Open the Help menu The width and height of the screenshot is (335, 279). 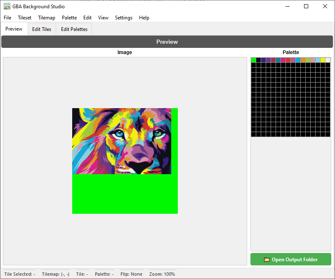point(144,18)
